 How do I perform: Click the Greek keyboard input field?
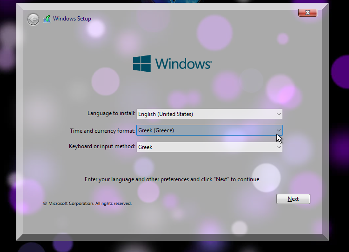(205, 147)
